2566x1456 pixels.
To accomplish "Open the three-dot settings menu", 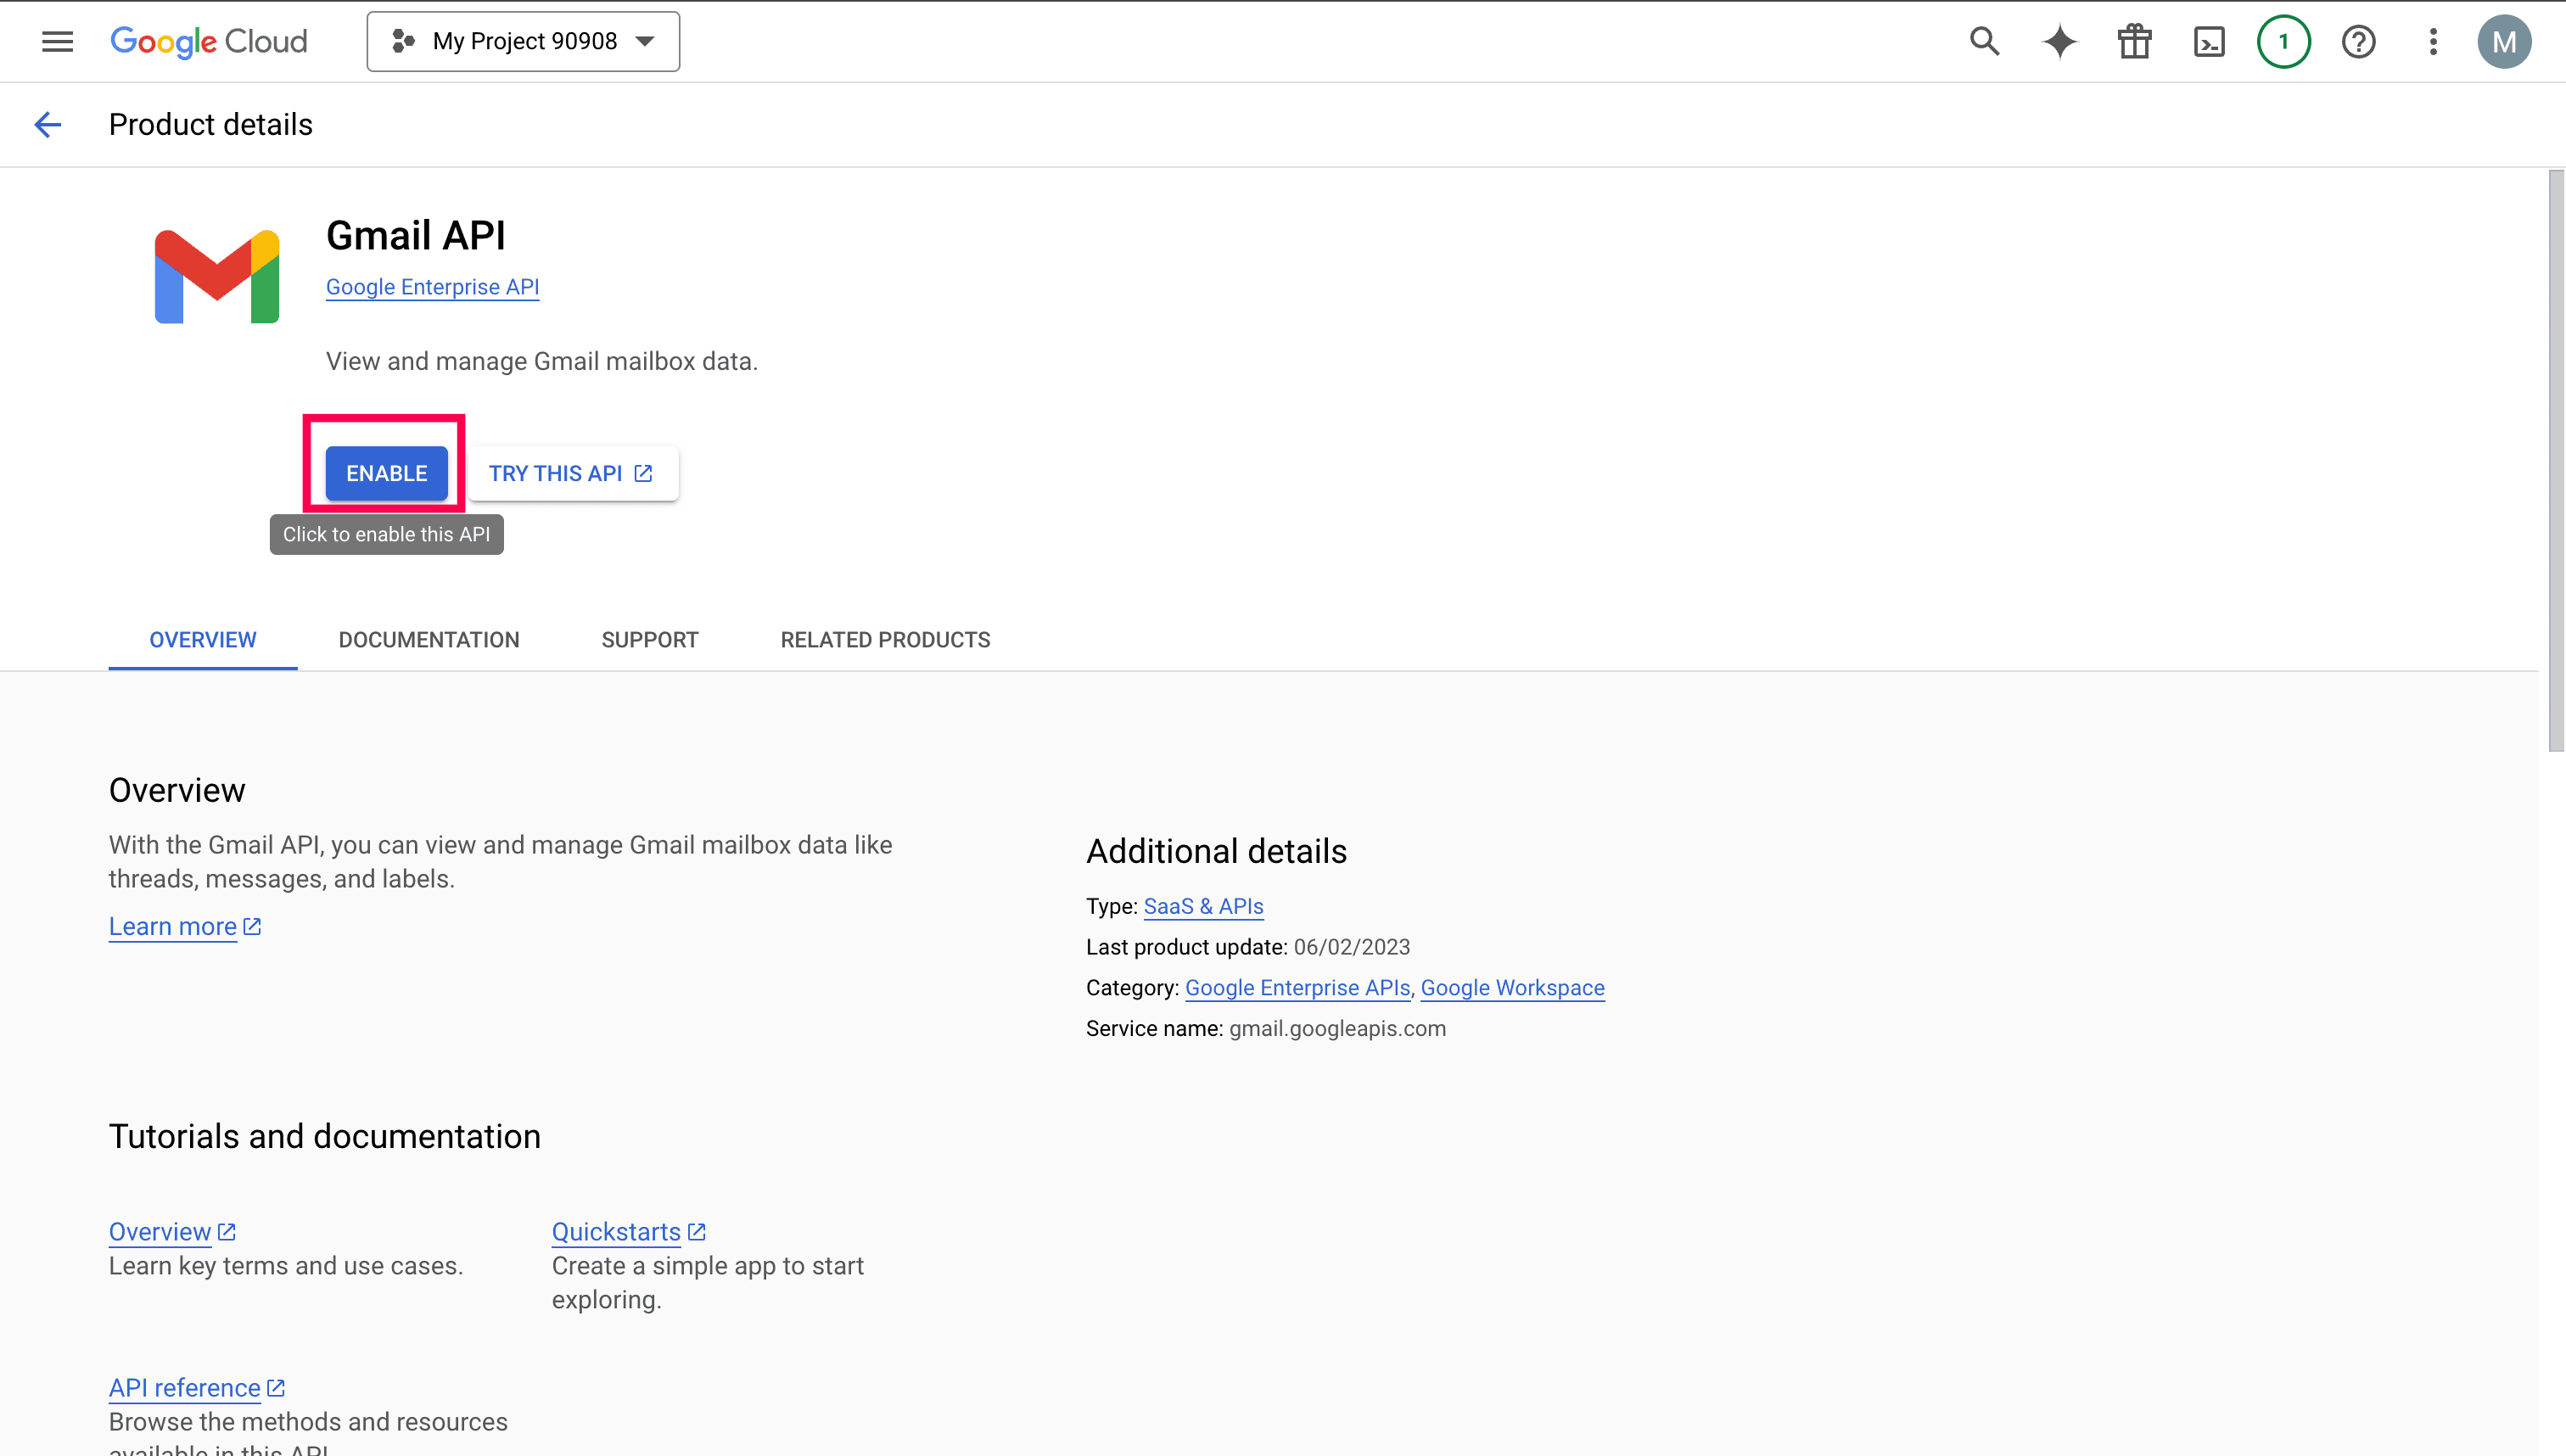I will pyautogui.click(x=2433, y=41).
